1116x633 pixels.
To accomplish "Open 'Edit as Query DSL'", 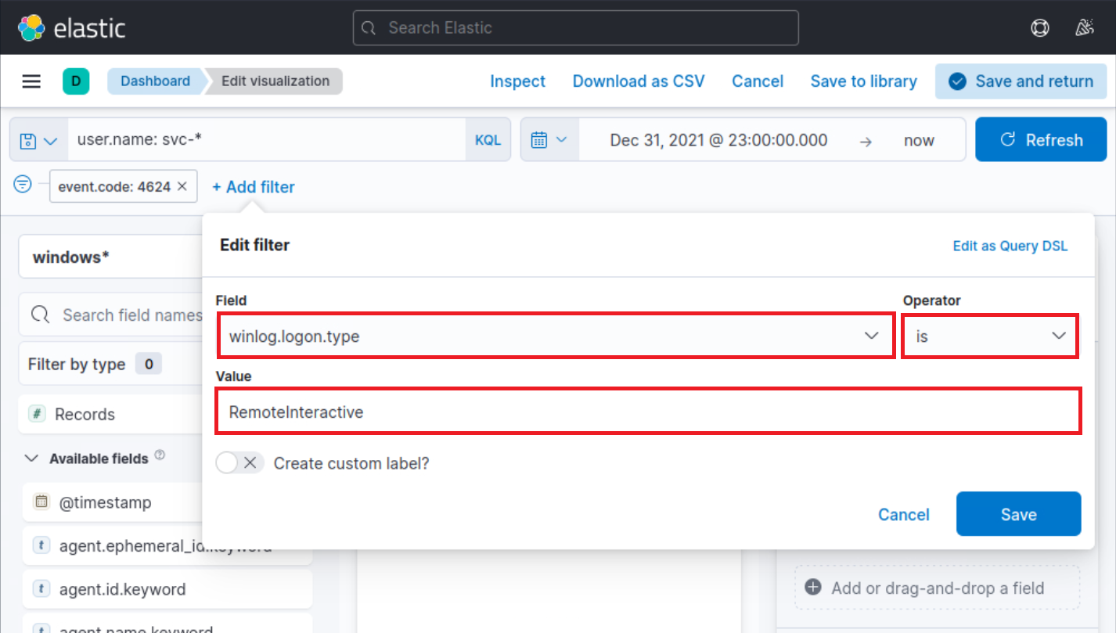I will click(1010, 245).
